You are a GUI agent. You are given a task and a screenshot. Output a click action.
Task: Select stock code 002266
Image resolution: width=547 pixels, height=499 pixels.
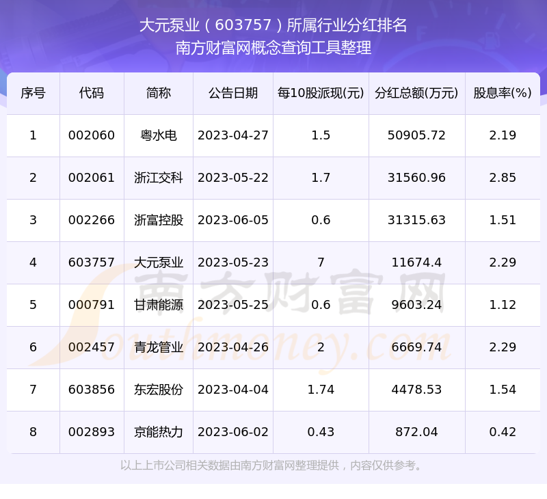pyautogui.click(x=92, y=220)
